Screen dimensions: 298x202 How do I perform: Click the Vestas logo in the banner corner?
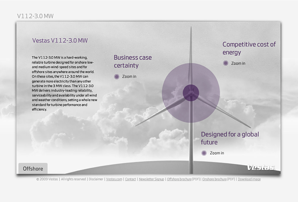tap(261, 167)
